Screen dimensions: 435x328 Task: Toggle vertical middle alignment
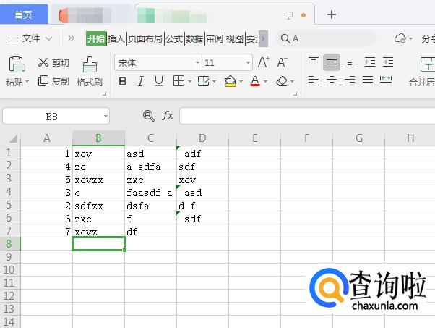[332, 62]
